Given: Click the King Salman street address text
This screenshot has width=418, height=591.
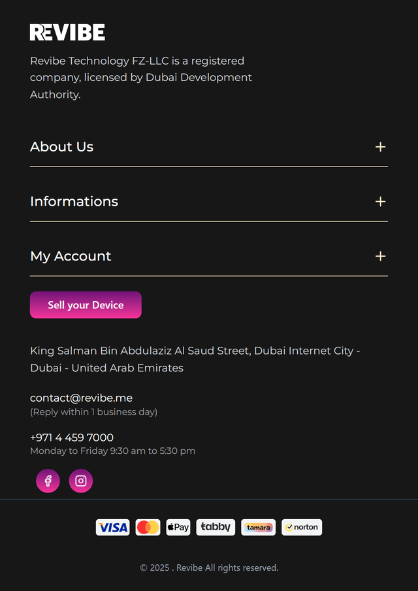Looking at the screenshot, I should click(x=195, y=359).
